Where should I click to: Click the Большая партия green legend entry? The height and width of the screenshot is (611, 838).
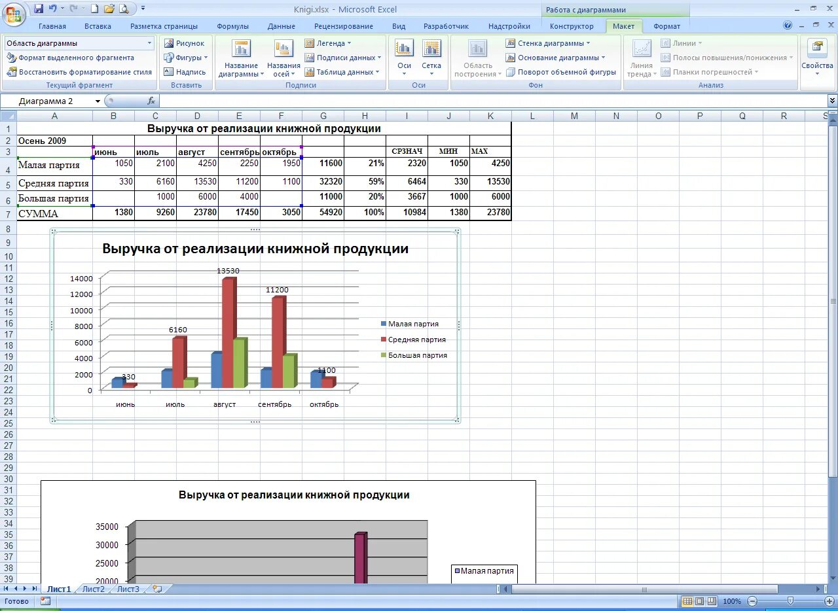[x=414, y=355]
